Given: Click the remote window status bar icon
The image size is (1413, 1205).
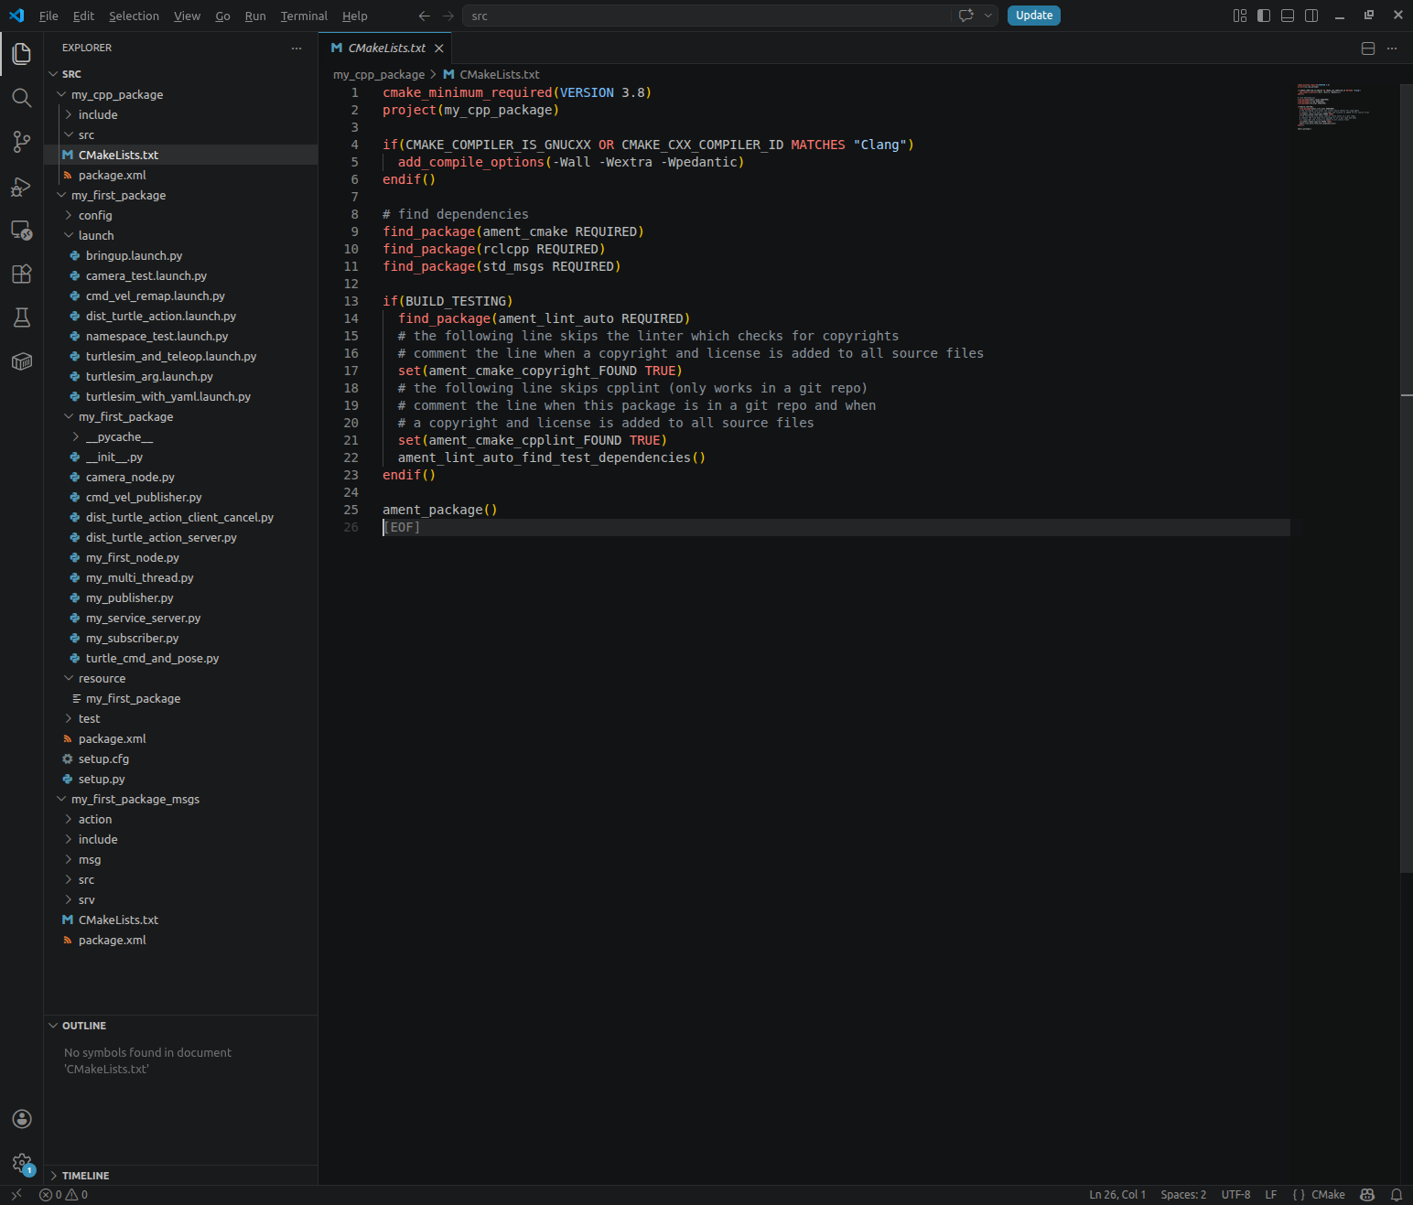Looking at the screenshot, I should pos(16,1194).
